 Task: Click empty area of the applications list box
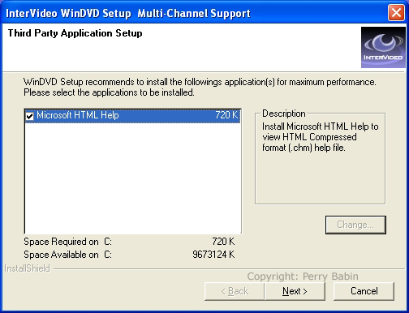click(x=132, y=178)
